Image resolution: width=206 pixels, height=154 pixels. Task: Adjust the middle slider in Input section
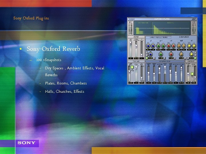(136, 49)
